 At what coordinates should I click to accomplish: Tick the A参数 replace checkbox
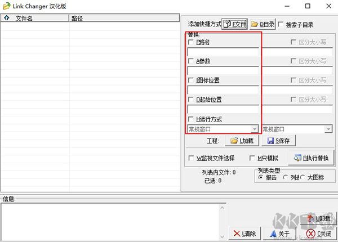(191, 61)
